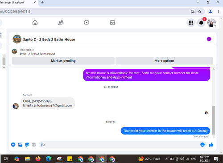Open the Watch video icon

point(87,23)
